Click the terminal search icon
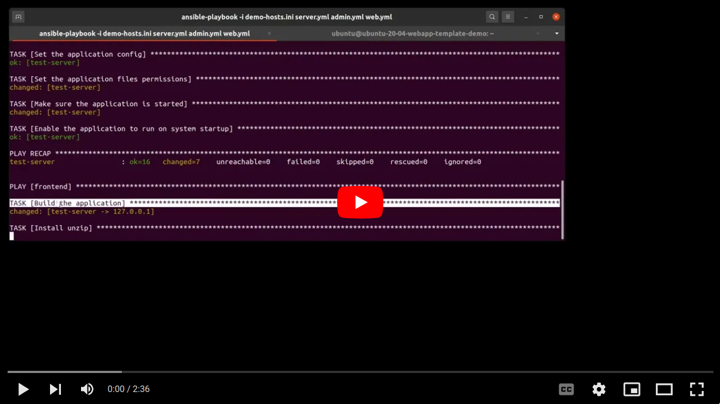The image size is (720, 404). (492, 17)
